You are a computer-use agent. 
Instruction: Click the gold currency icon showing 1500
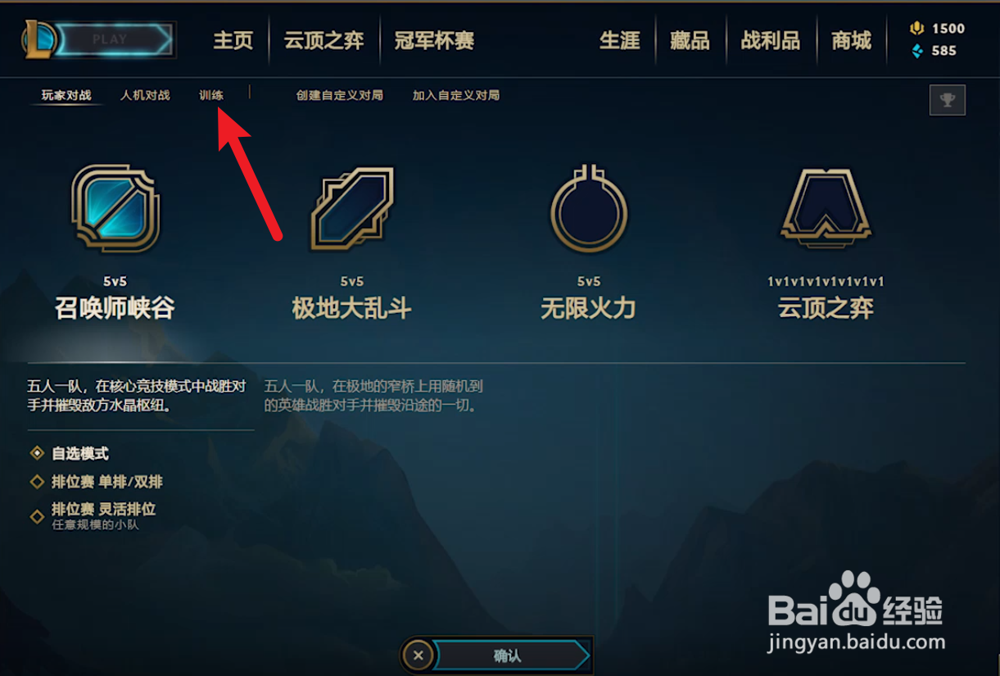pos(917,29)
